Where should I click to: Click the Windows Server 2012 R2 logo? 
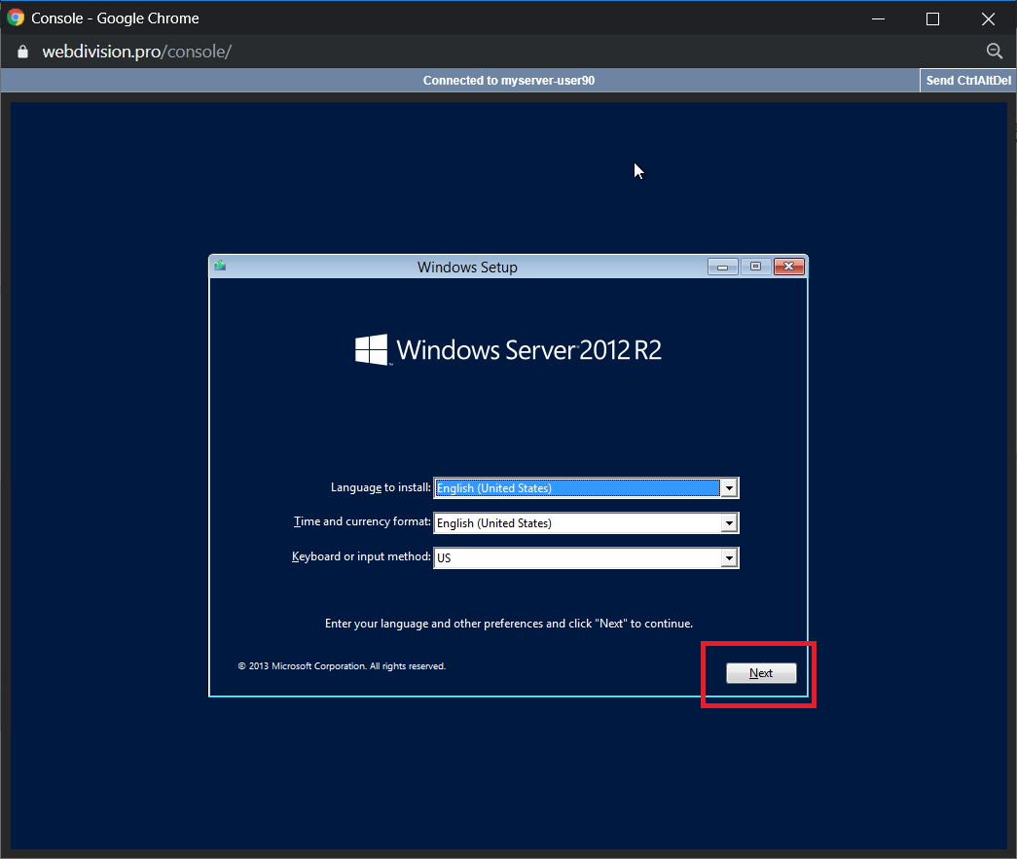click(508, 350)
